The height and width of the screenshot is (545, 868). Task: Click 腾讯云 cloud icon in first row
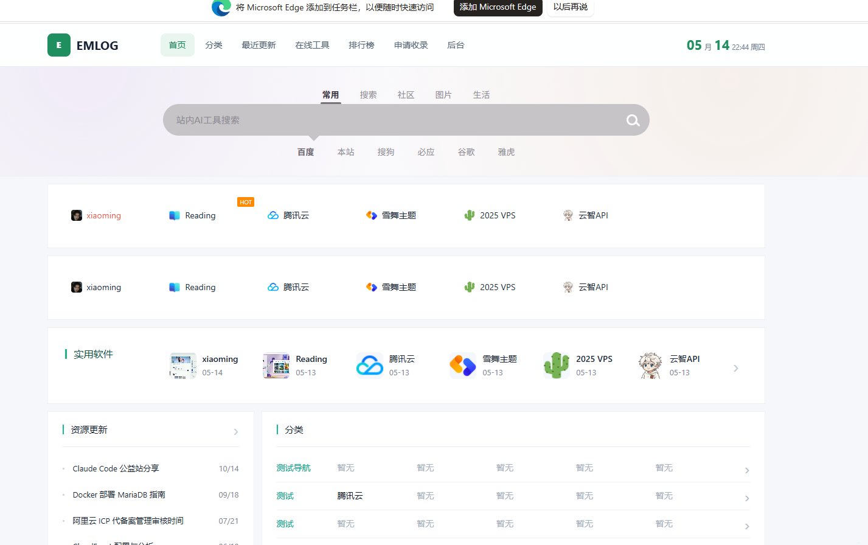pyautogui.click(x=273, y=215)
